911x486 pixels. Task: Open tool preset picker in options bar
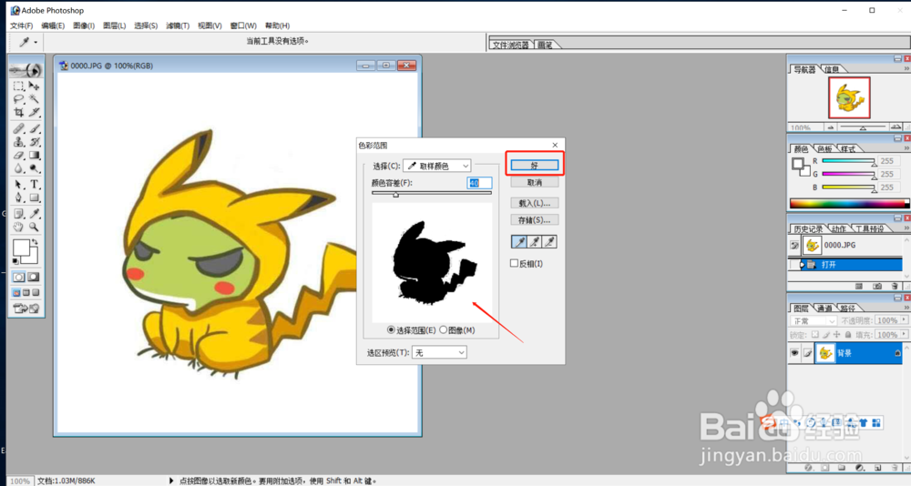[27, 42]
